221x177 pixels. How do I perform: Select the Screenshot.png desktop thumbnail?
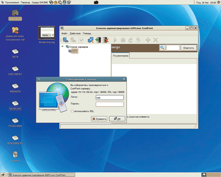coord(47,34)
